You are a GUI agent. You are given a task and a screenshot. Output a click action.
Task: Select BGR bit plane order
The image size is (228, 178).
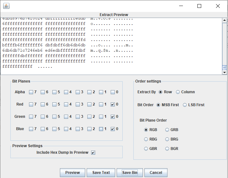click(167, 149)
